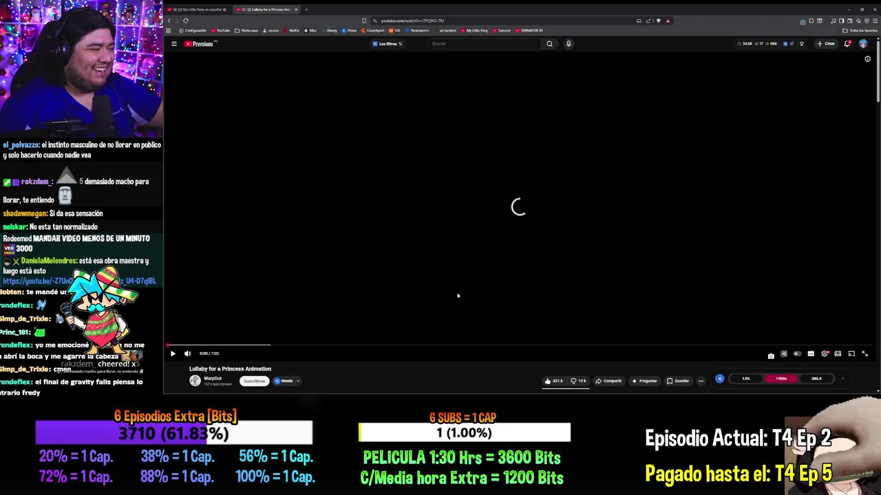Cast the video to another device

click(851, 353)
